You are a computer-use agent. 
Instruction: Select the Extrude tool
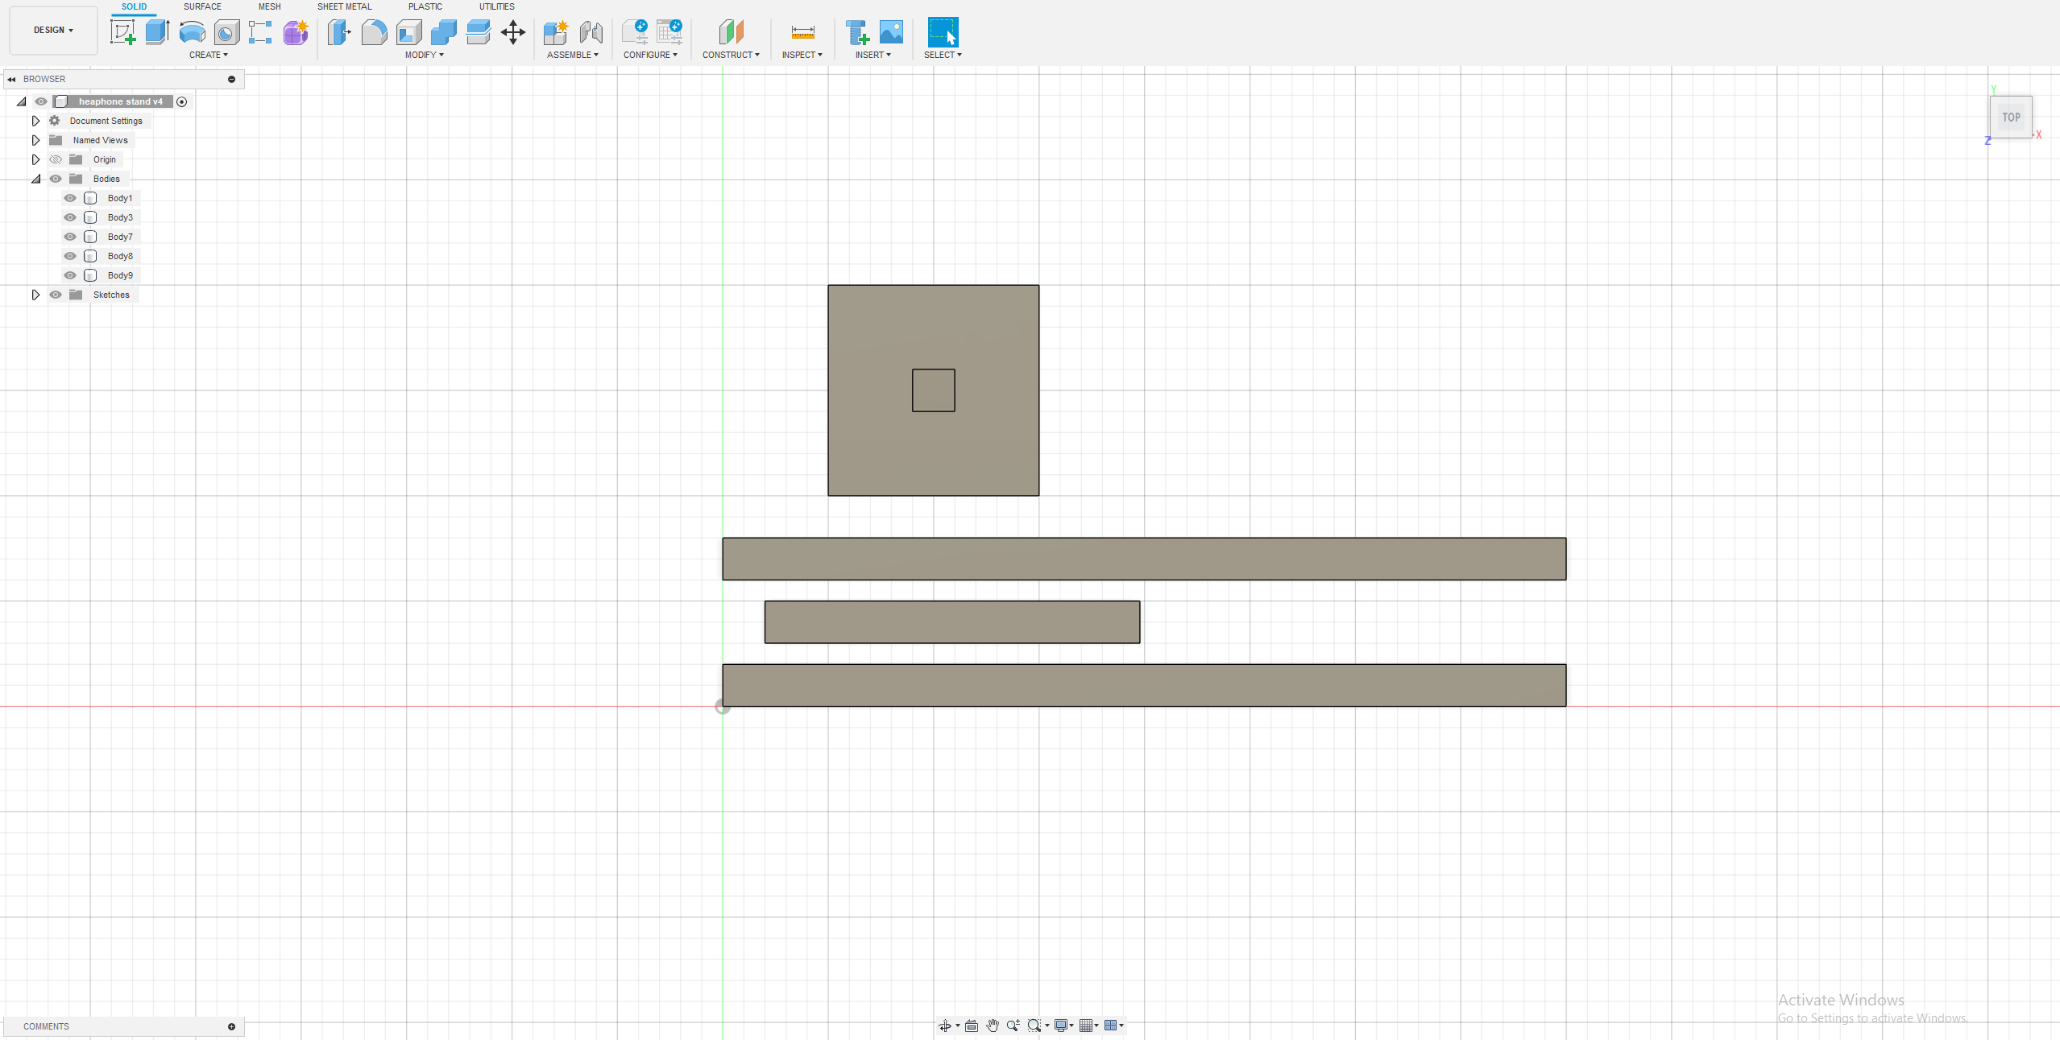157,32
